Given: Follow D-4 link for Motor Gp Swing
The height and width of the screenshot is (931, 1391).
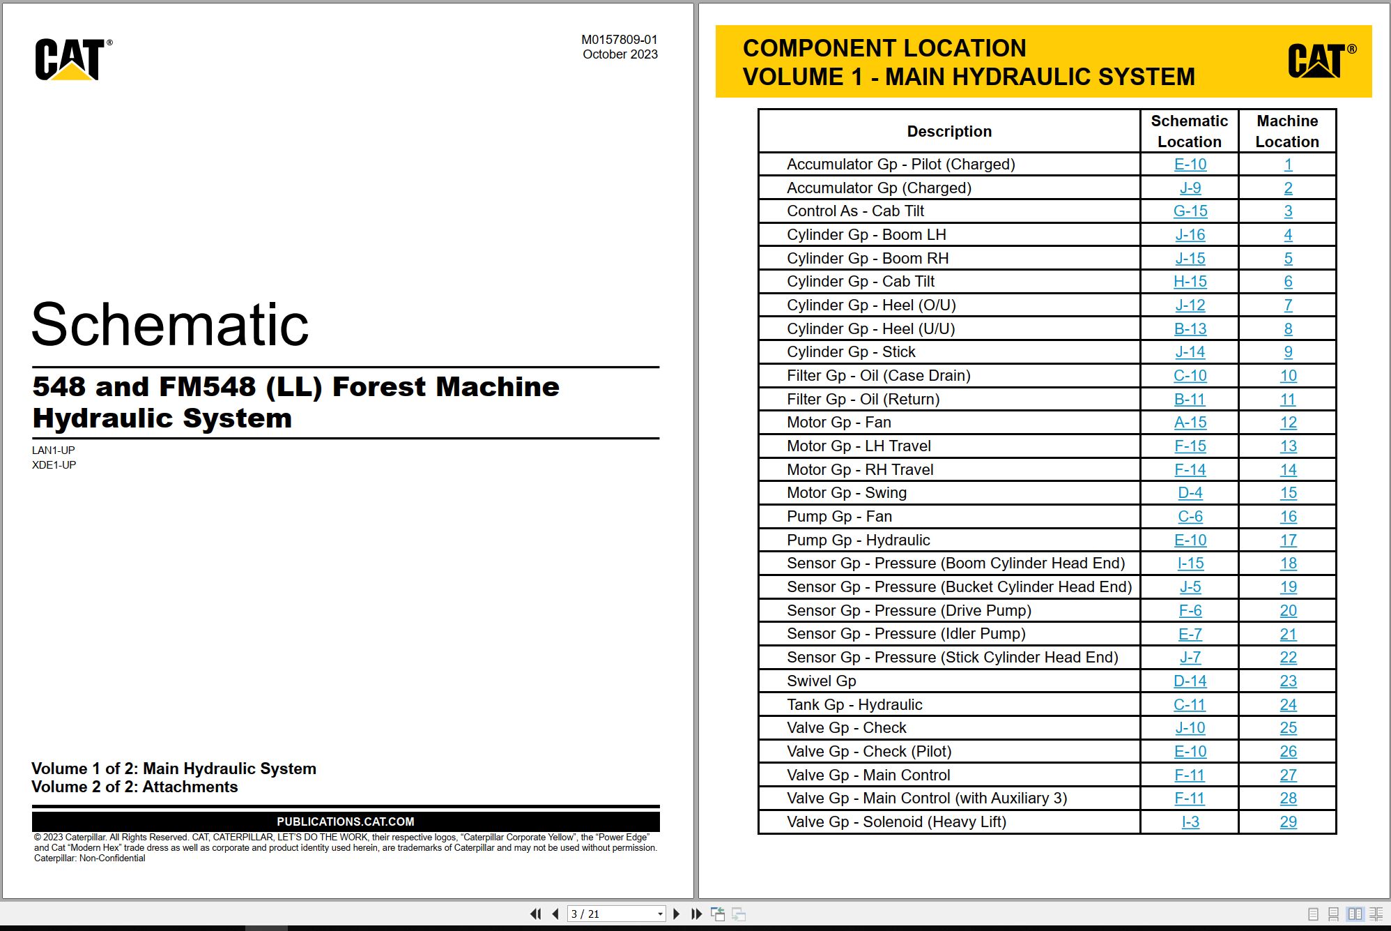Looking at the screenshot, I should (1190, 493).
